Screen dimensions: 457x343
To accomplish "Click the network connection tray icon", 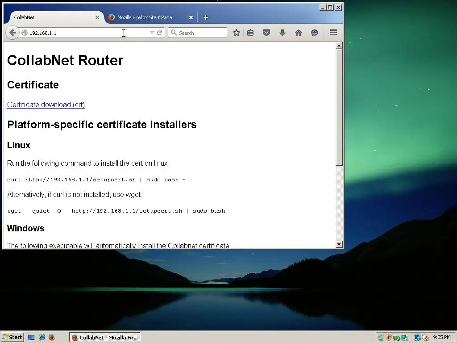I will click(417, 338).
